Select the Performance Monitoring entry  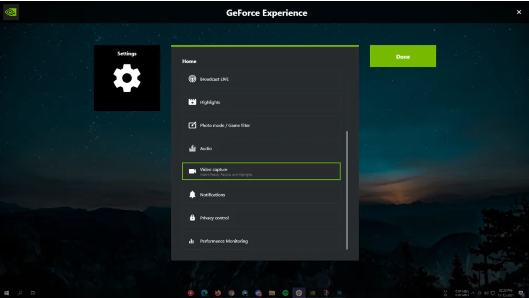point(261,241)
